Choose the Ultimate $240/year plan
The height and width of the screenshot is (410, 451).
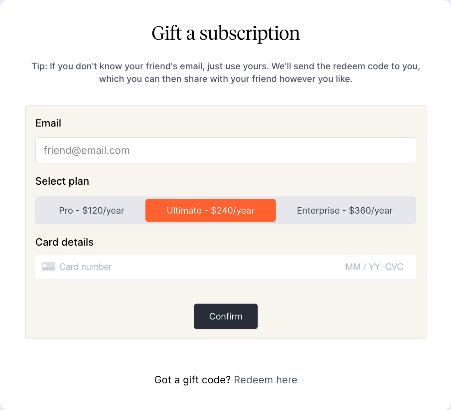coord(210,210)
